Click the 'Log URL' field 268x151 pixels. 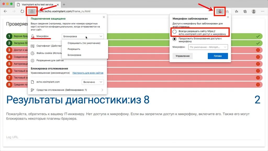point(133,137)
